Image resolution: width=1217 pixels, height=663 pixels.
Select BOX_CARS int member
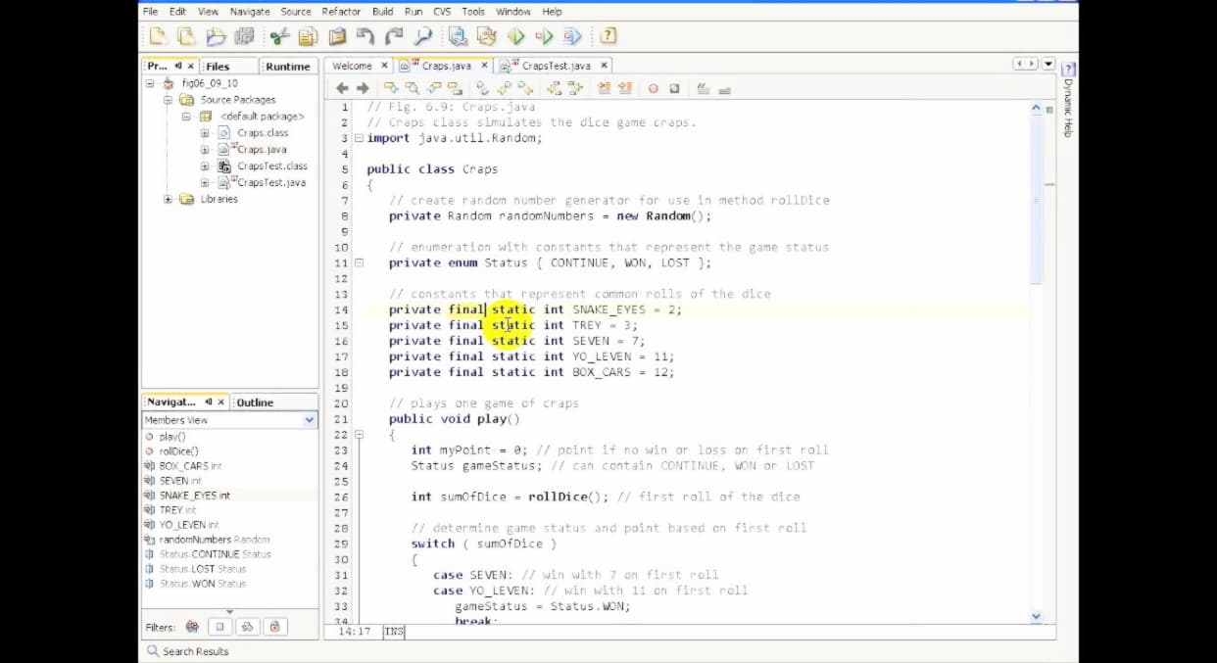click(x=190, y=466)
